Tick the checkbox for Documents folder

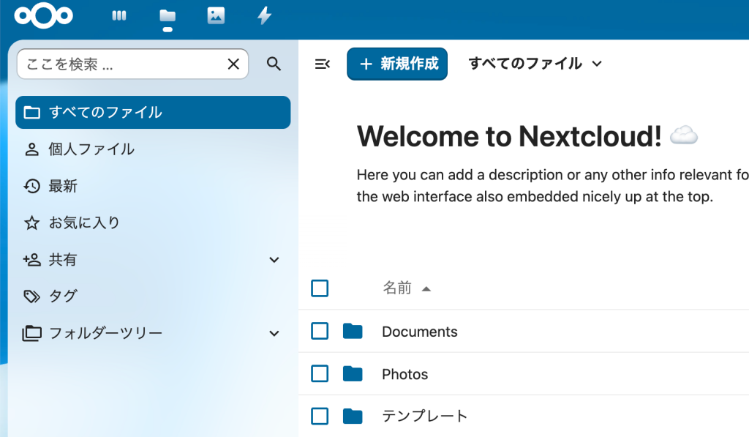(320, 332)
